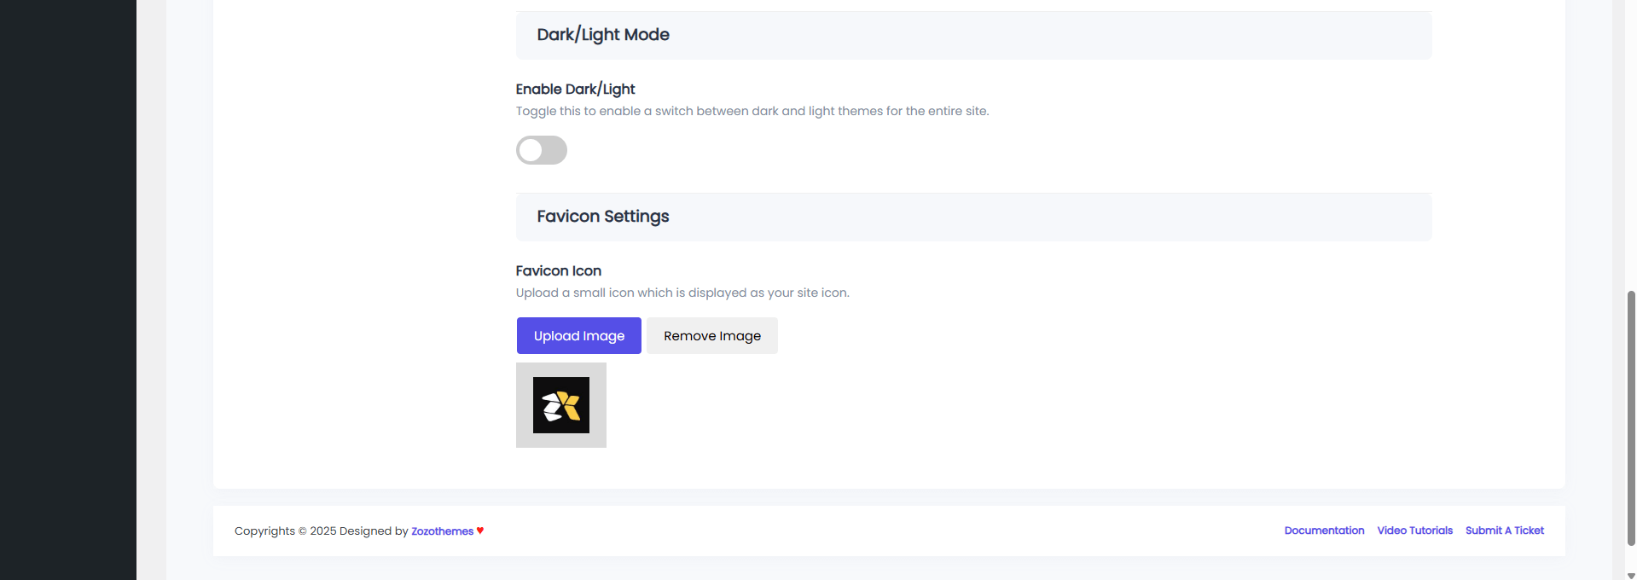Screen dimensions: 1637x580
Task: Enable the Dark/Light mode toggle switch
Action: click(541, 150)
